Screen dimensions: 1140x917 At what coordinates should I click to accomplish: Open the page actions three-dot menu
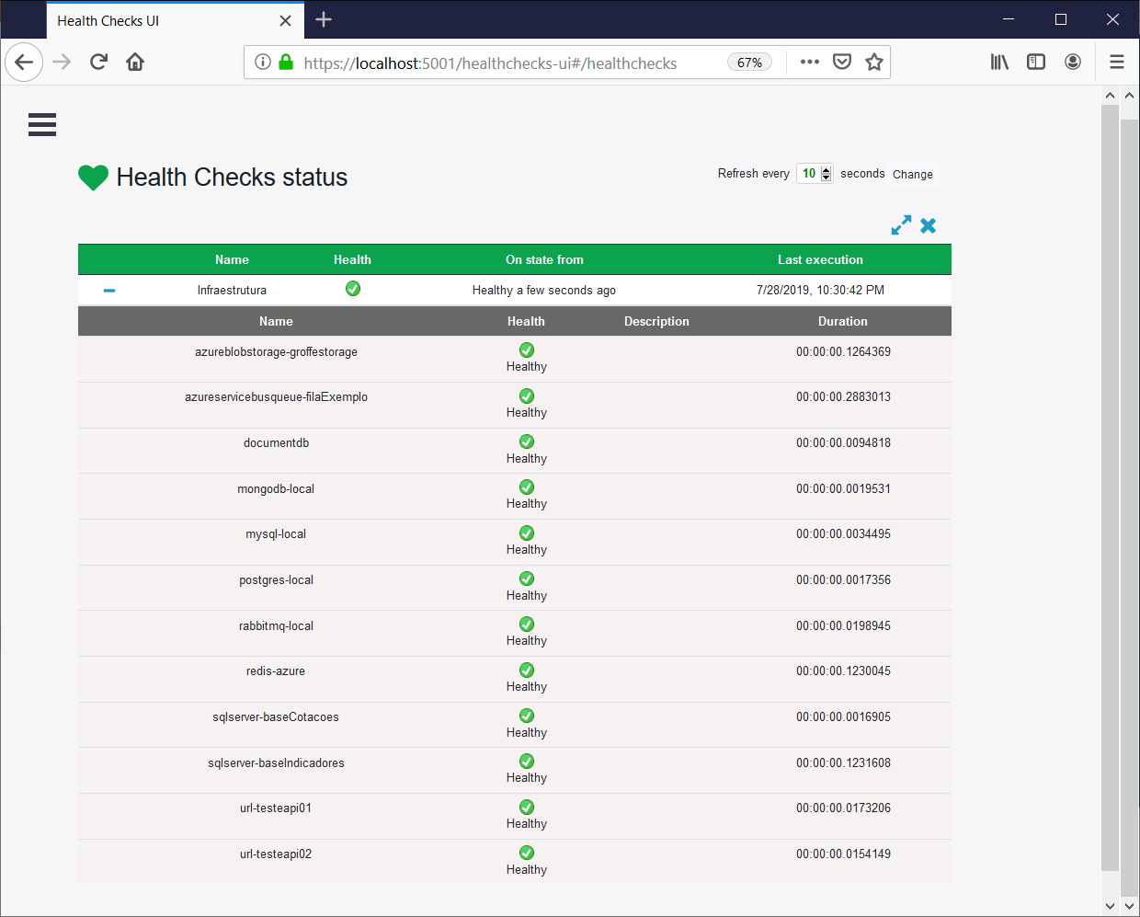pos(809,62)
